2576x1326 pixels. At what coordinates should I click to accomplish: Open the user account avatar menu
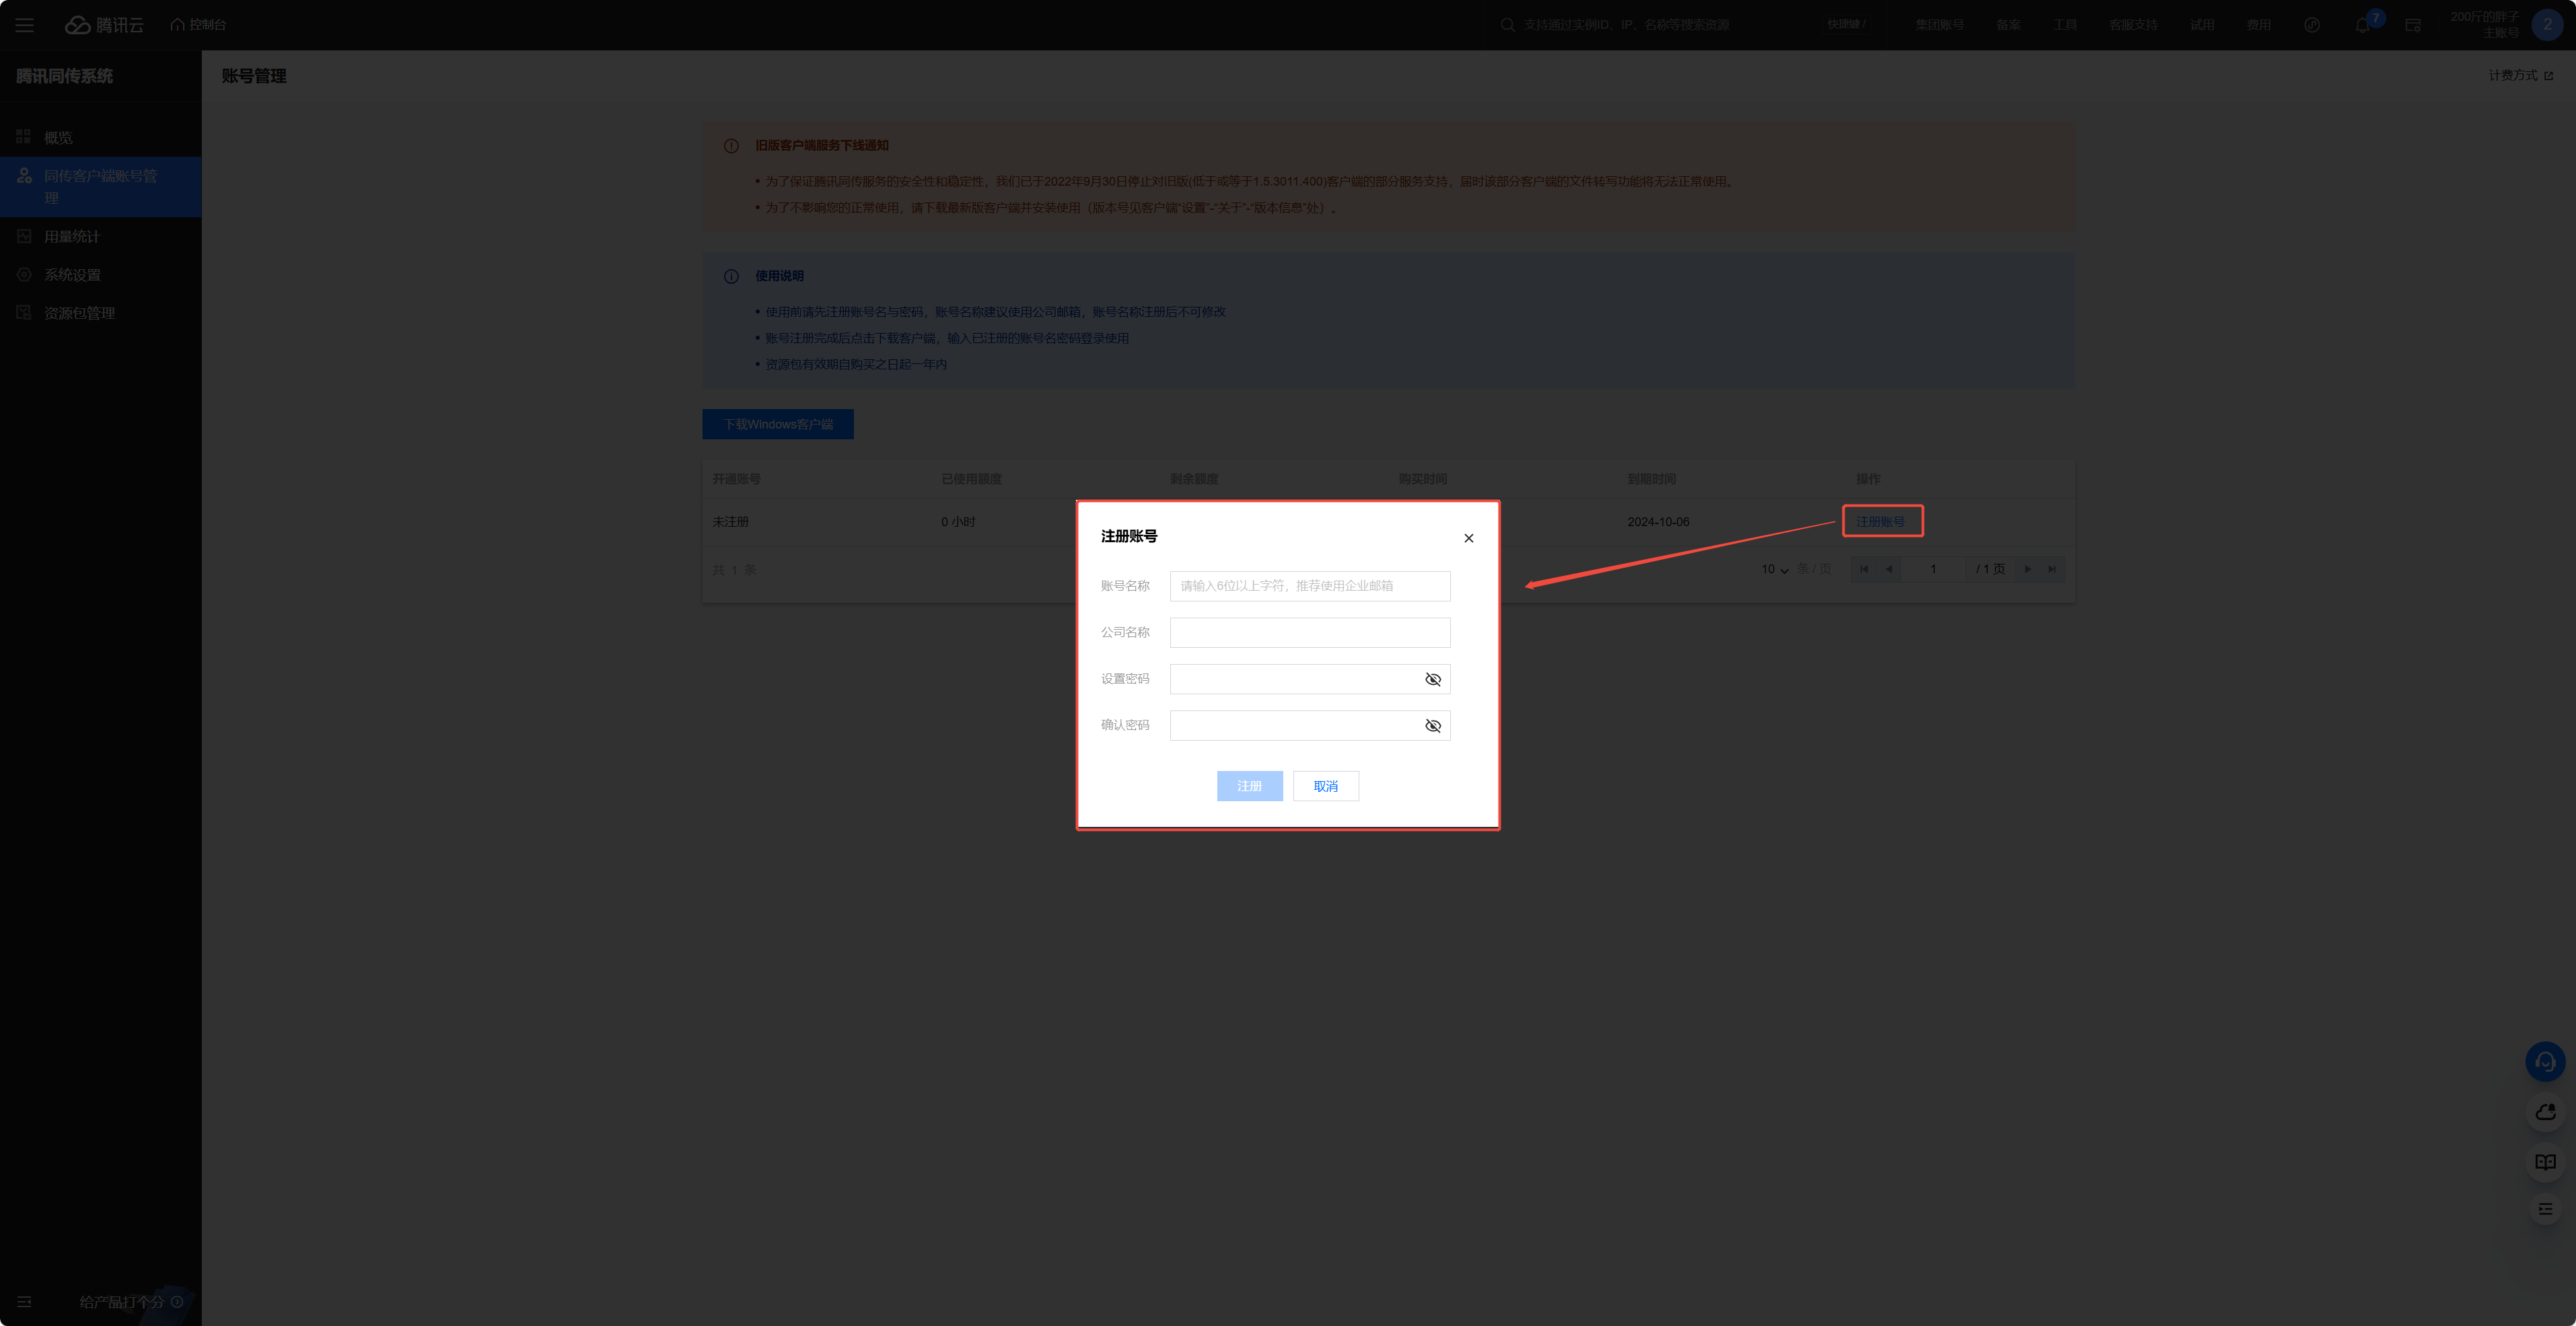2546,25
